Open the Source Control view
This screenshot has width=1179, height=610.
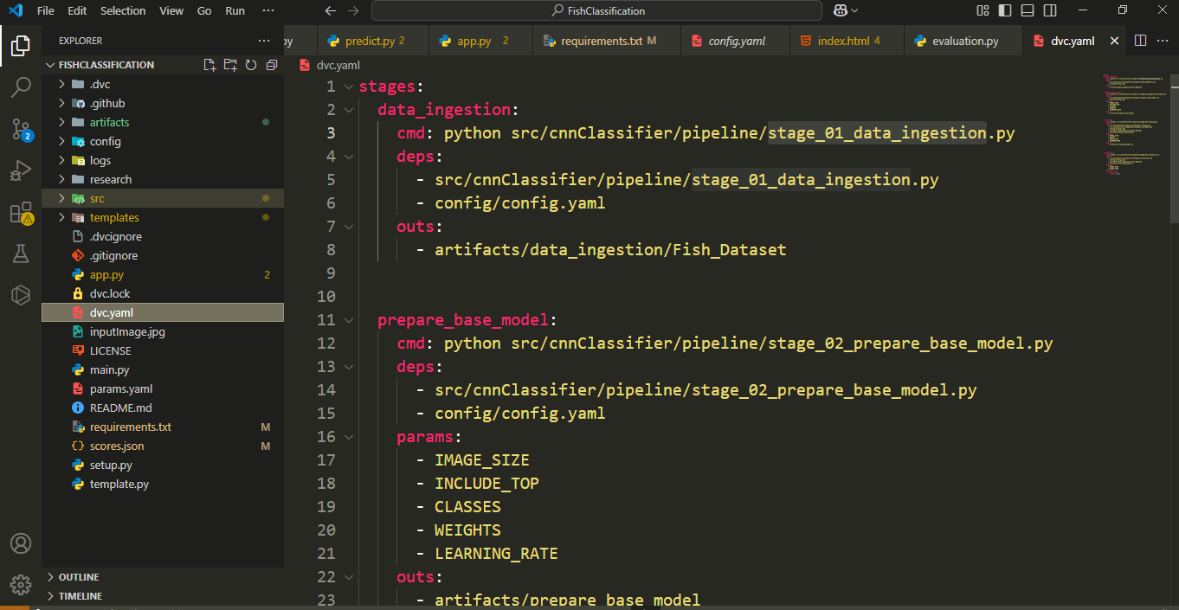pos(21,130)
